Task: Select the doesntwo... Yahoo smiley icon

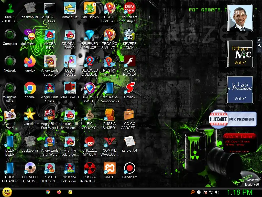Action: pos(30,37)
